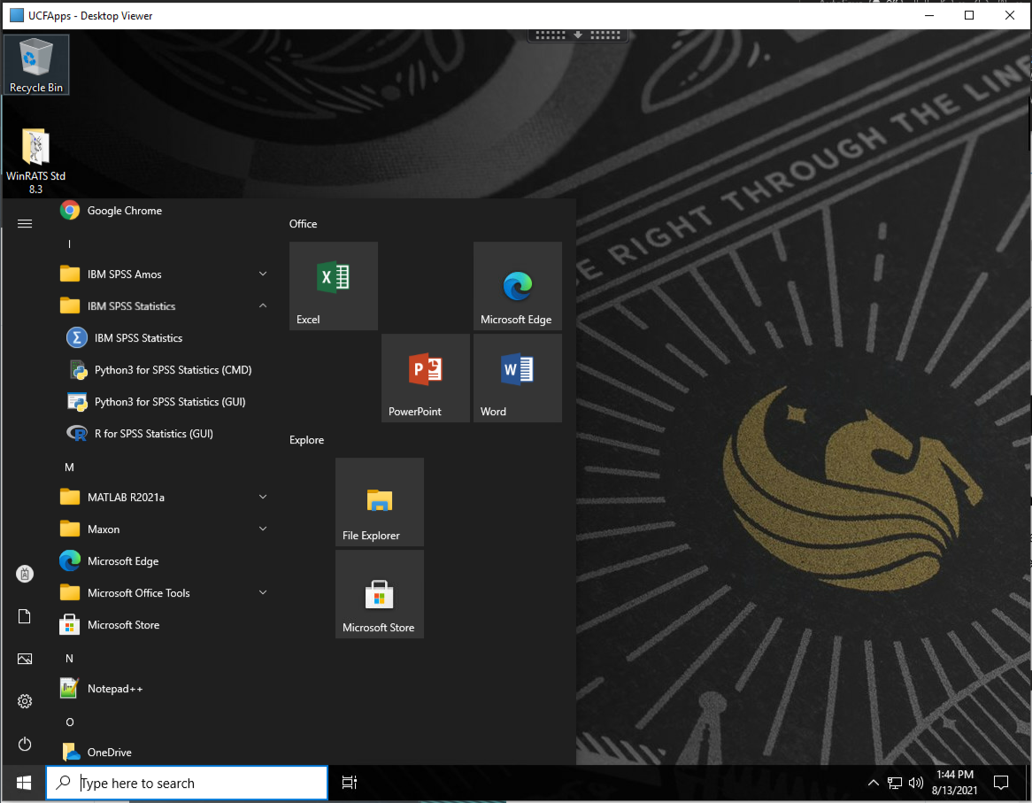Open the user account icon in Start sidebar

click(x=25, y=574)
